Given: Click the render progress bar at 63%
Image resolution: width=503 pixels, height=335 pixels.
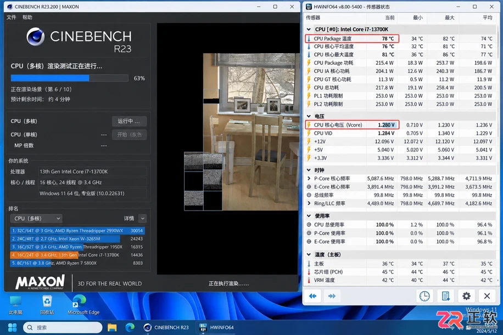Looking at the screenshot, I should (70, 78).
